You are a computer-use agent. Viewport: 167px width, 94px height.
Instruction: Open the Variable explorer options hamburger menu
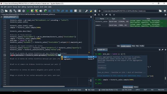coord(165,15)
